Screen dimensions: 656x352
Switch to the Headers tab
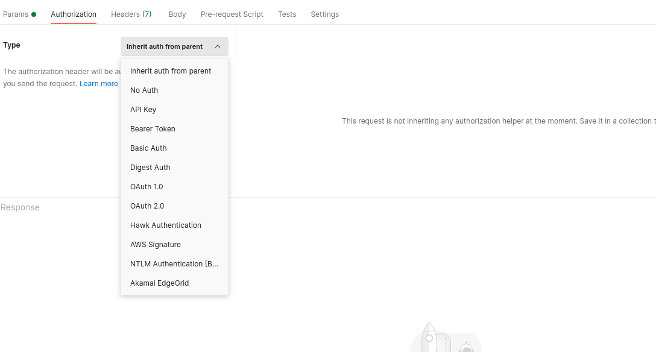[131, 14]
